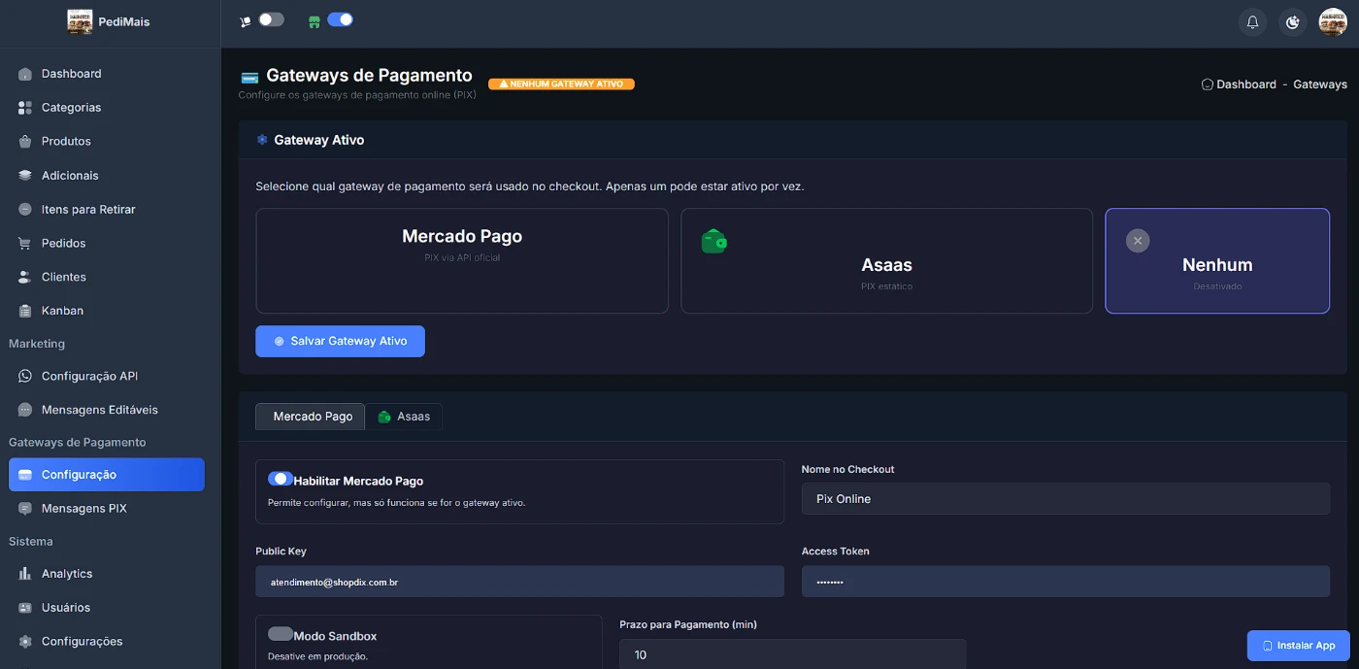Click the Analytics chart icon
Viewport: 1359px width, 669px height.
coord(25,574)
